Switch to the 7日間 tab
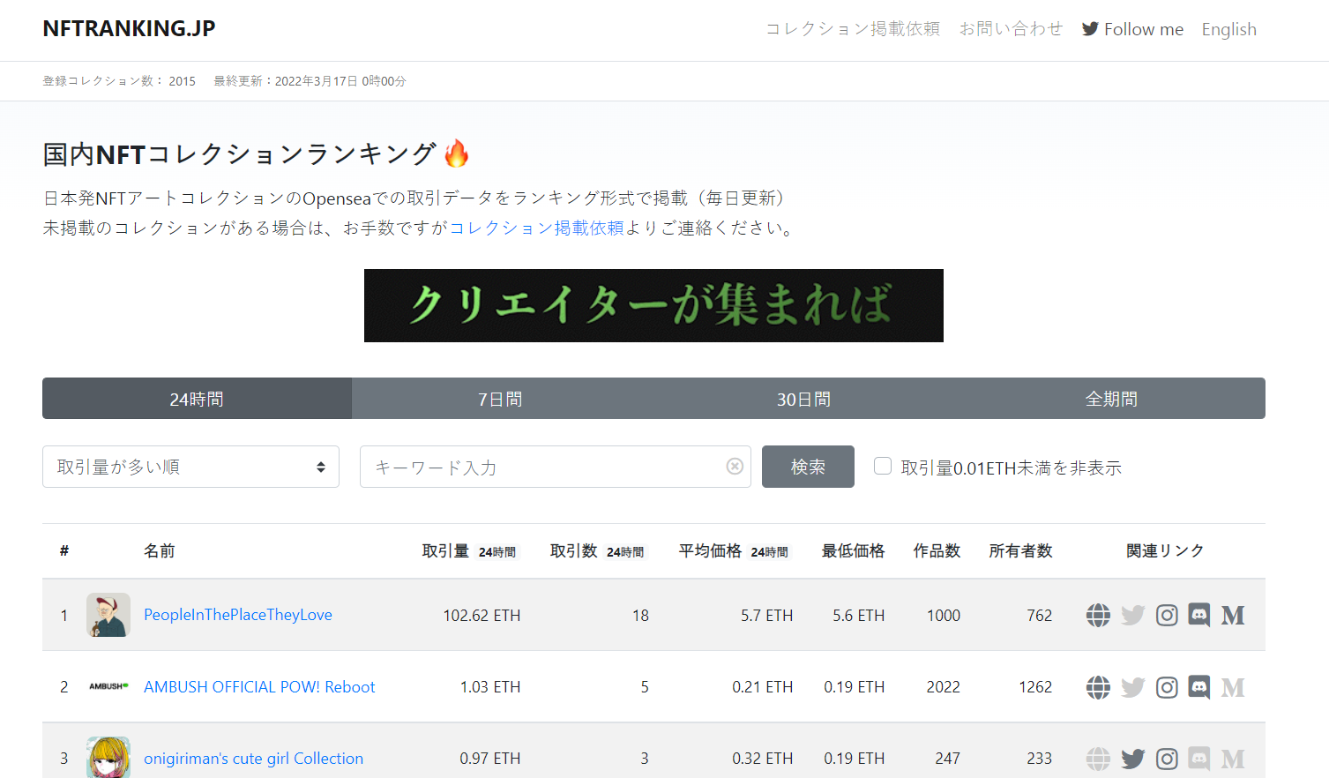This screenshot has height=778, width=1329. coord(500,399)
